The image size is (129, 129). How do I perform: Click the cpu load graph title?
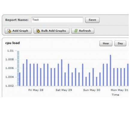[x=13, y=43]
